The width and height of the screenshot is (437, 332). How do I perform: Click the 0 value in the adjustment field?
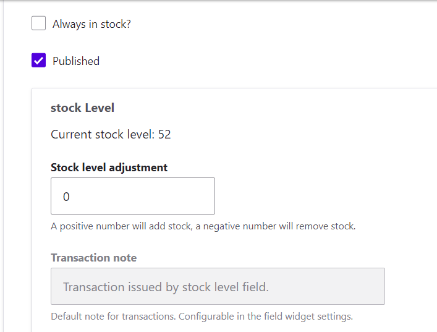click(x=66, y=197)
